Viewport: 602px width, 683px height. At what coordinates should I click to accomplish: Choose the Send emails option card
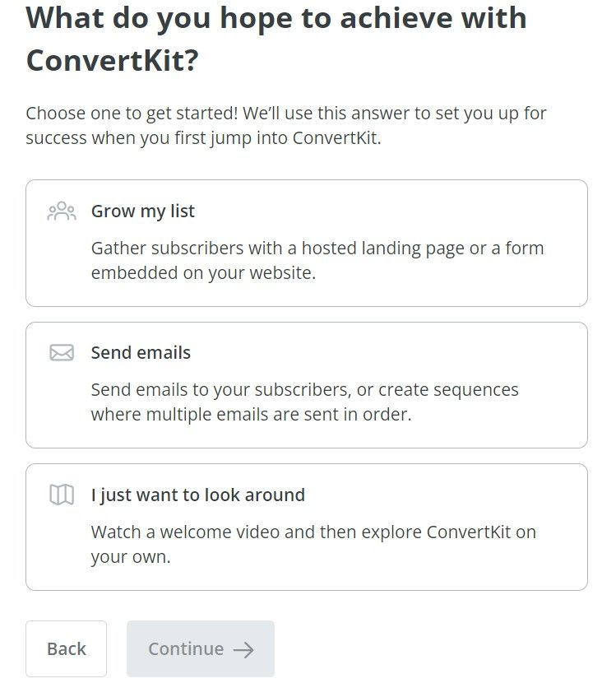point(307,385)
